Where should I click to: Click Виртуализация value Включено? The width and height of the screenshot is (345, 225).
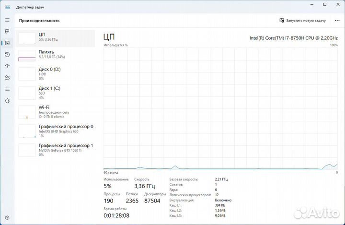pos(223,200)
